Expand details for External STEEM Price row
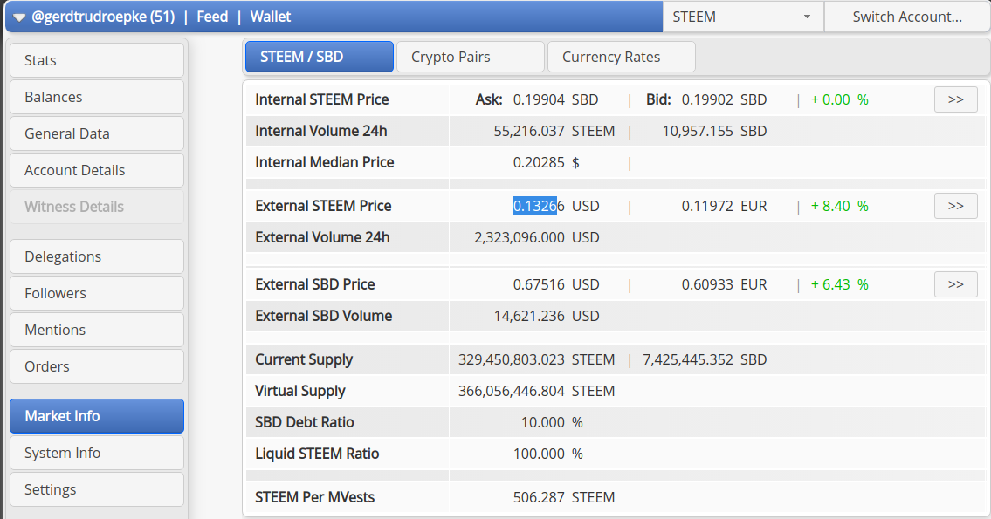The image size is (991, 519). 955,206
